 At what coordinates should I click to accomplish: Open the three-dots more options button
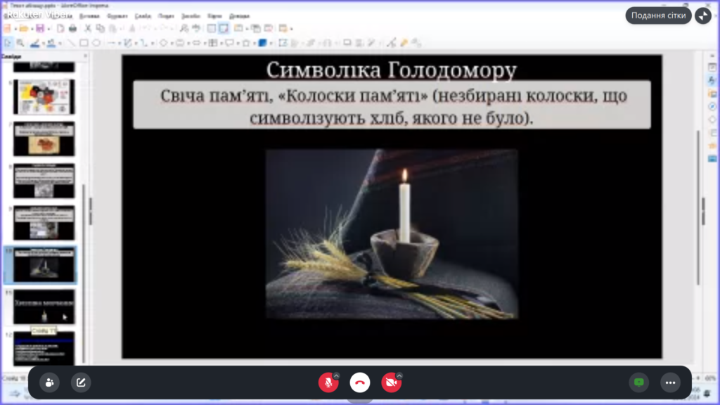point(670,382)
